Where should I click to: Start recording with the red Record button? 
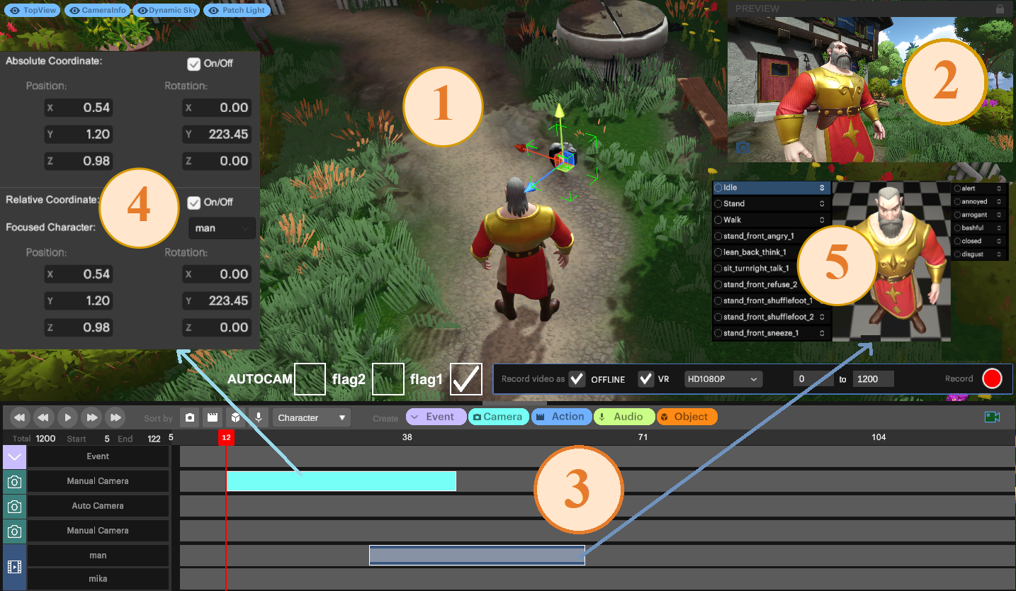[x=992, y=378]
